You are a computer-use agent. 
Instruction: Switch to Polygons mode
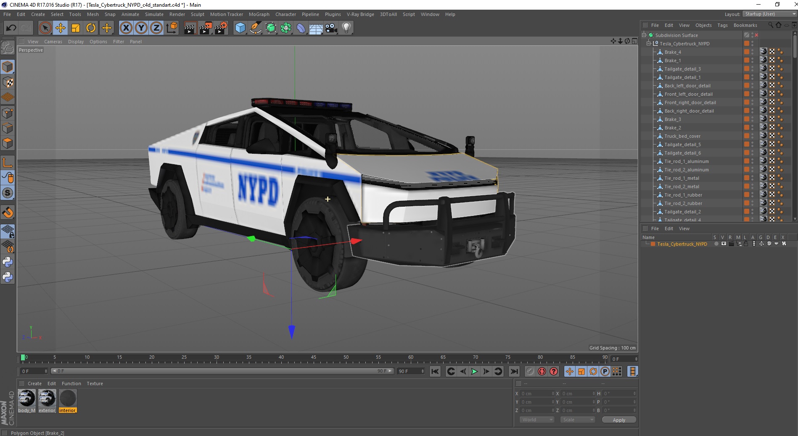[8, 143]
